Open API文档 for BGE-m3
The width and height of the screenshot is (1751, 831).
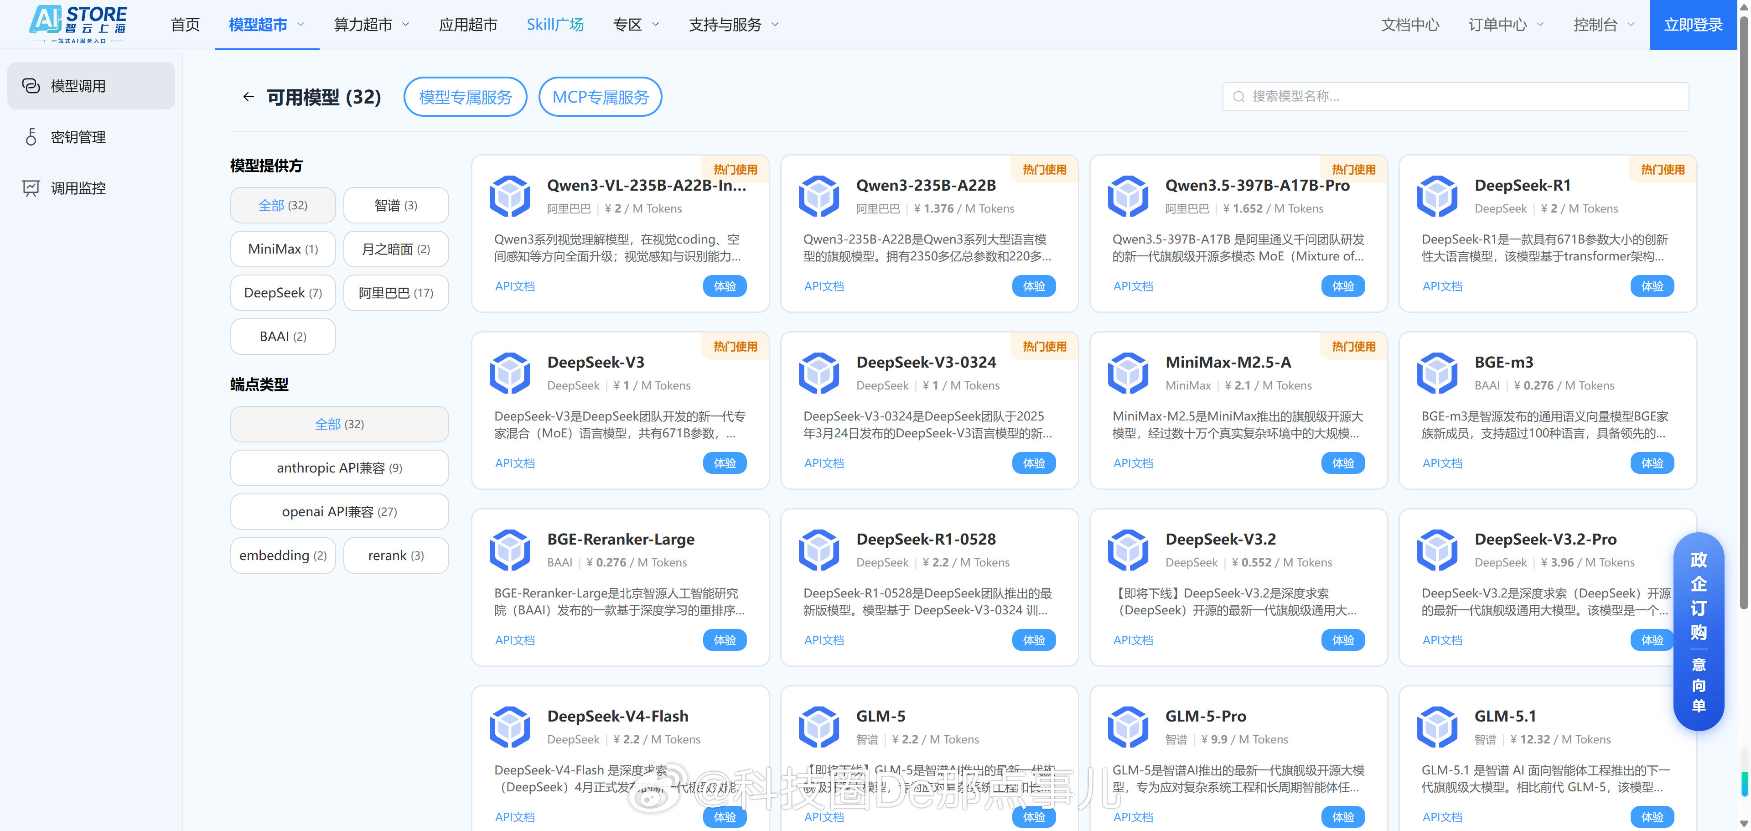tap(1442, 463)
